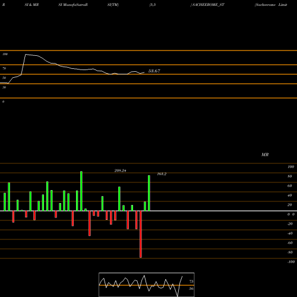Screen dimensions: 297x297
Task: Click the longest red bar in MR chart
Action: 141,234
